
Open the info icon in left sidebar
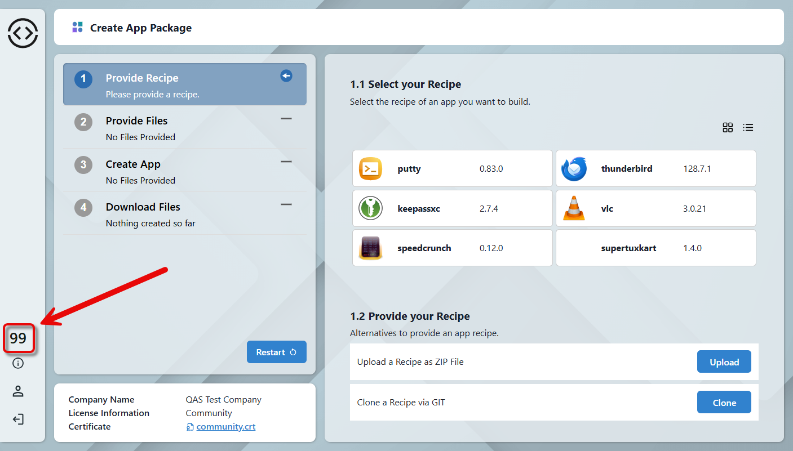(18, 364)
